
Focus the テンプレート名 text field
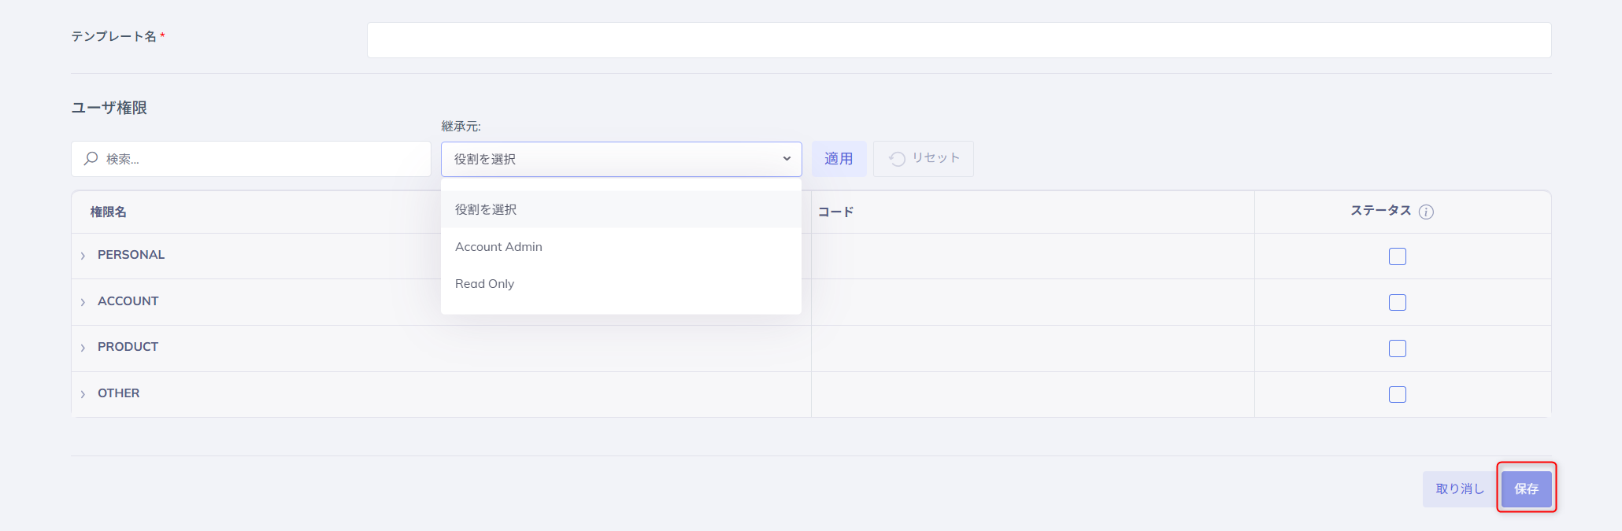[x=958, y=40]
